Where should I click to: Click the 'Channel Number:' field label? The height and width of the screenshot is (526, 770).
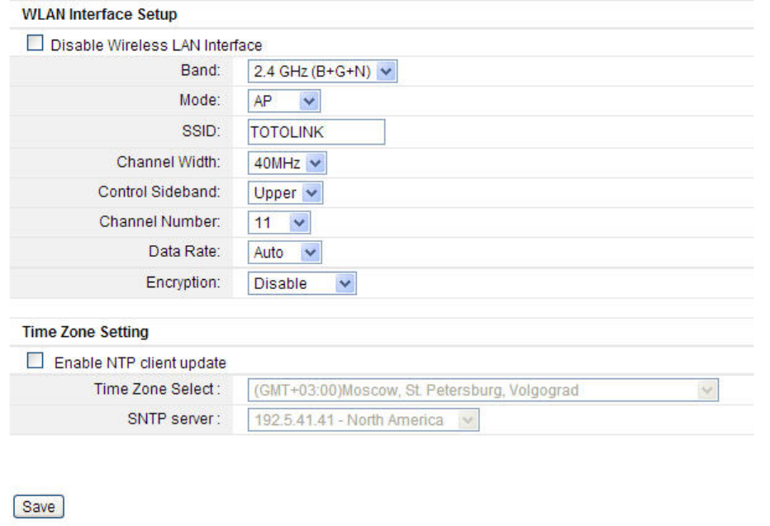[159, 222]
